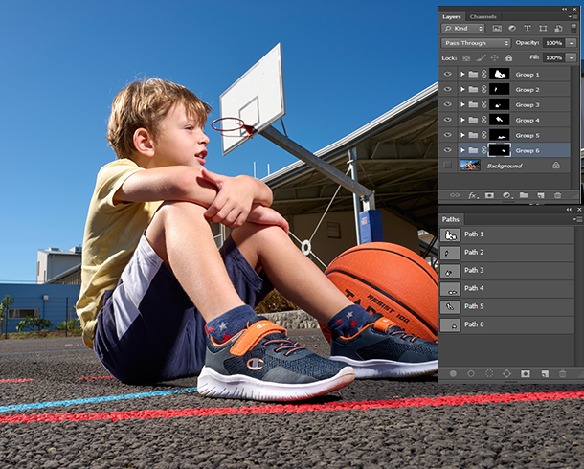Delete layer with Layers panel trash

click(x=557, y=195)
